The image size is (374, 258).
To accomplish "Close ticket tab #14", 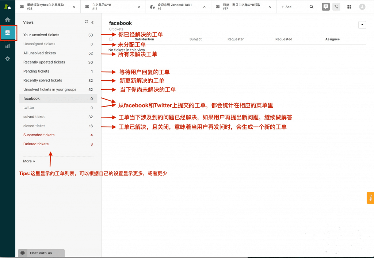I will (x=139, y=7).
